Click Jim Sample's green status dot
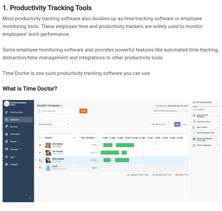Screen dimensions: 222x211 (40, 153)
